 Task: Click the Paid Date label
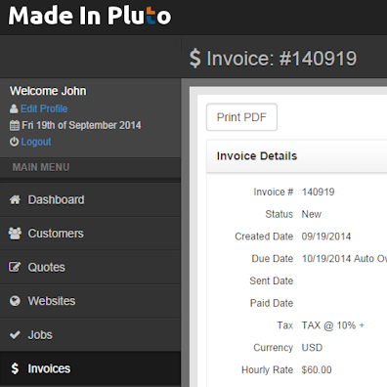click(272, 303)
